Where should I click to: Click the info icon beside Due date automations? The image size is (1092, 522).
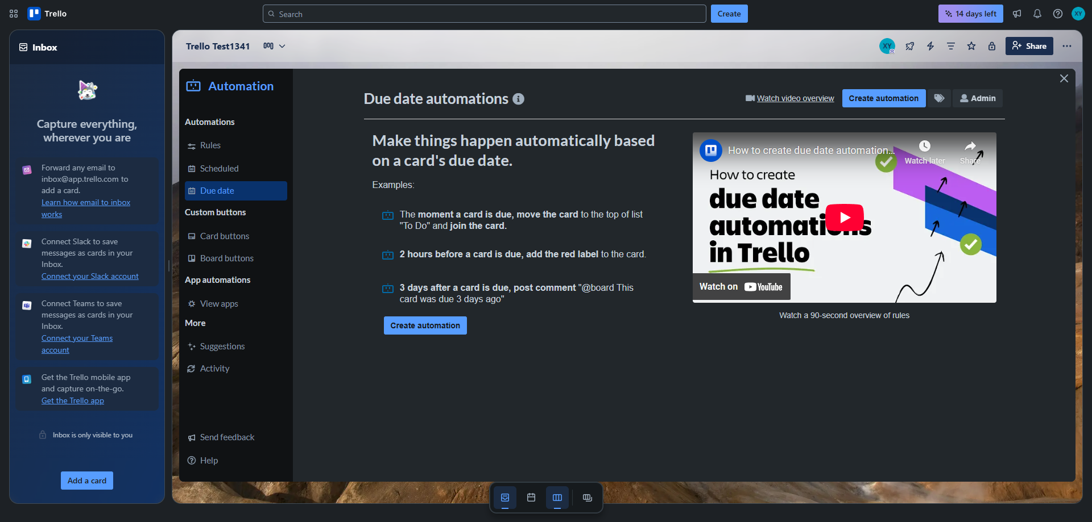(518, 99)
